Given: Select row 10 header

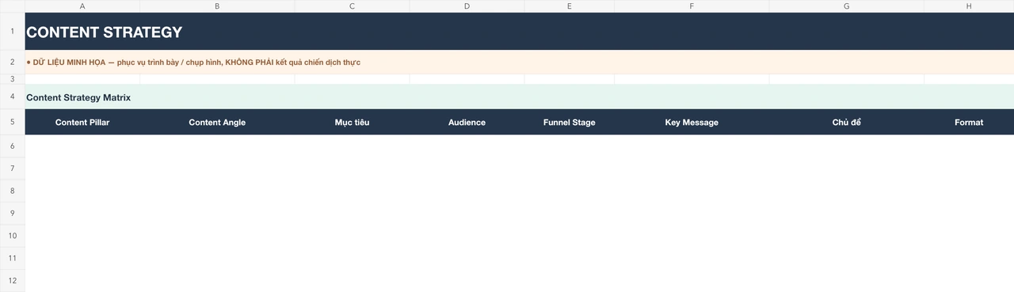Looking at the screenshot, I should (13, 236).
